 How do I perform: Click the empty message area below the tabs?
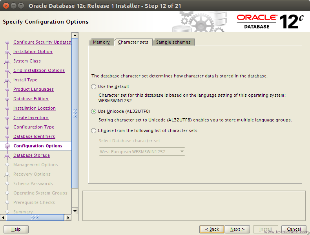[194, 206]
